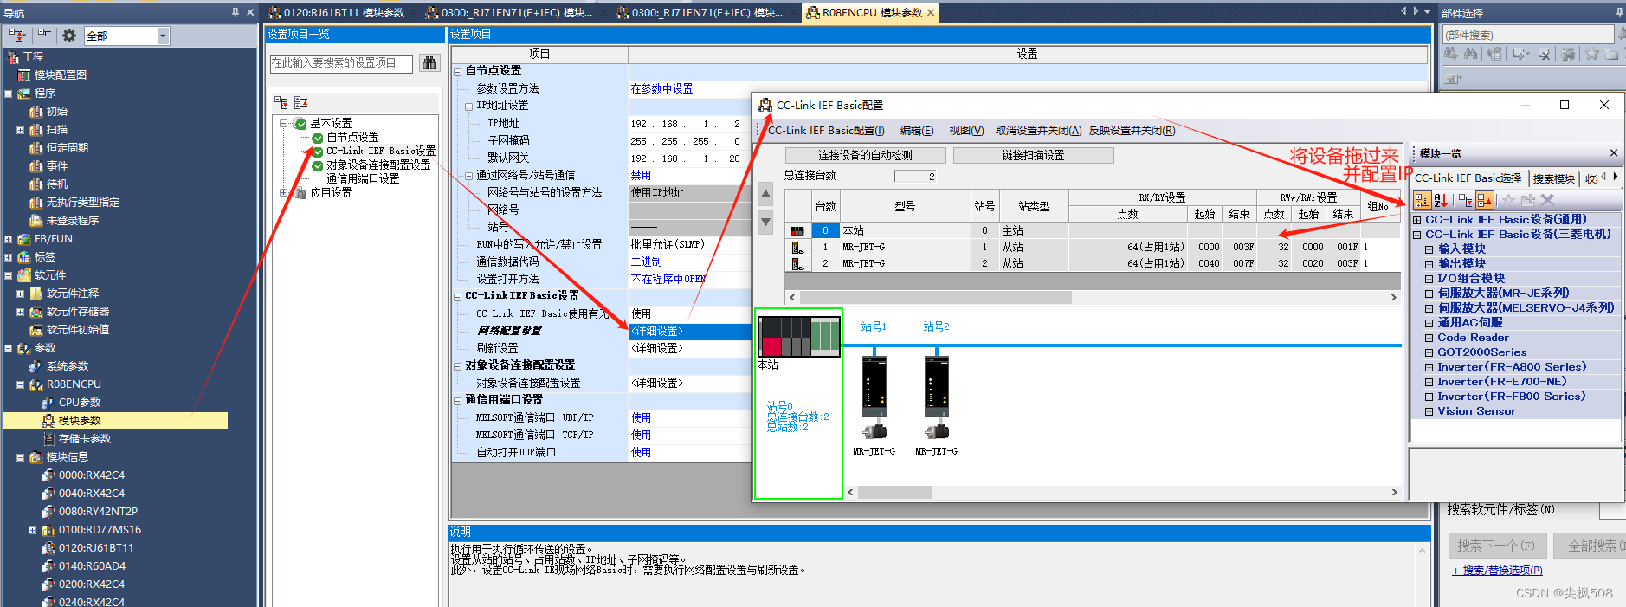Click the category view icon in 模块一览 toolbar
Image resolution: width=1626 pixels, height=607 pixels.
pyautogui.click(x=1423, y=201)
